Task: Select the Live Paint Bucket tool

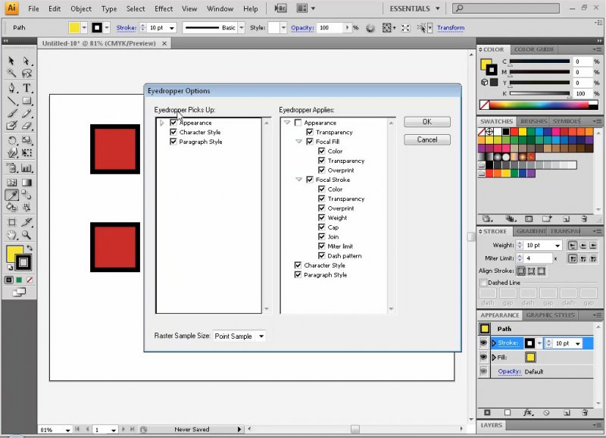Action: 11,207
